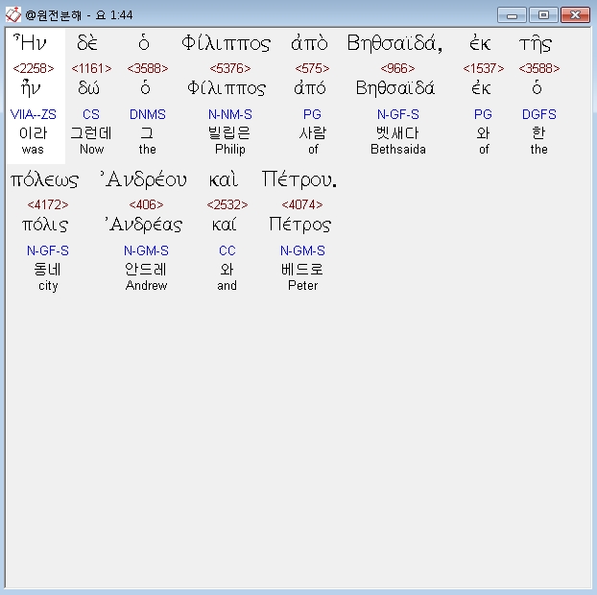Click the morphology code DGFS

tap(539, 114)
